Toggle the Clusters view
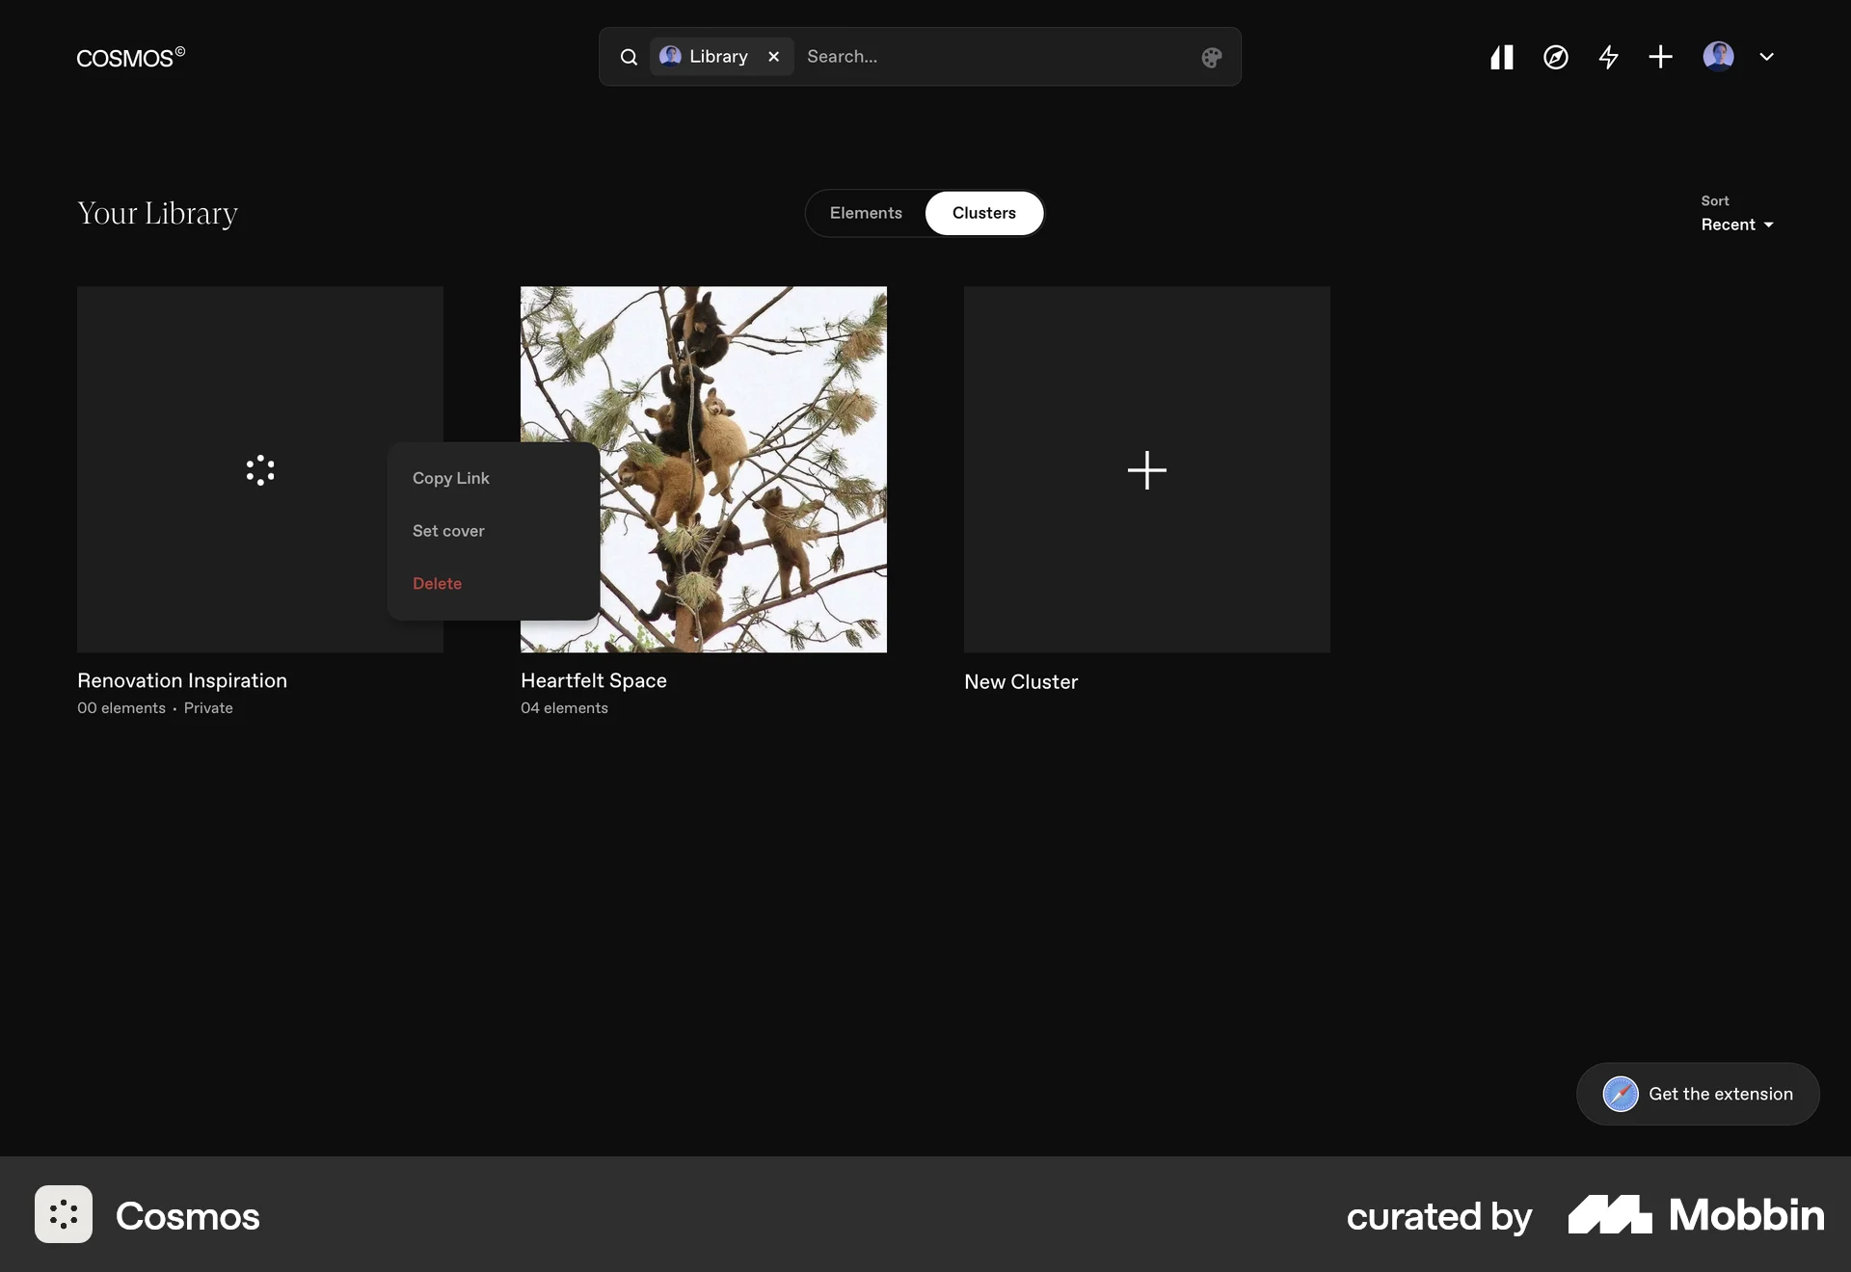Screen dimensions: 1851x1272 pyautogui.click(x=984, y=213)
